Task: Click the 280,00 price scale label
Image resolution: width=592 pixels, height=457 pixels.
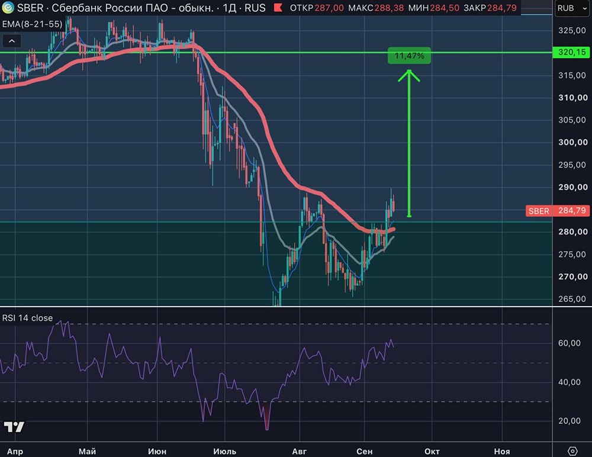Action: (572, 231)
